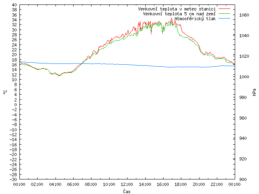This screenshot has width=259, height=194.
Task: Click the 'hPa' right axis title
Action: (x=254, y=92)
